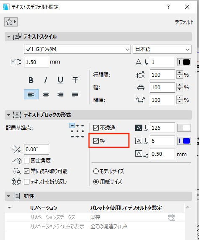Open the 日本語 script dropdown
The width and height of the screenshot is (199, 240).
pyautogui.click(x=162, y=49)
